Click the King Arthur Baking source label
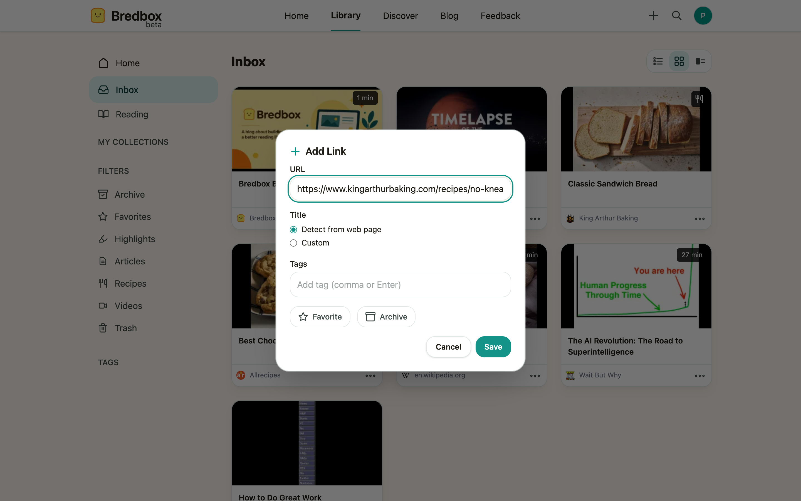This screenshot has width=801, height=501. pyautogui.click(x=608, y=218)
